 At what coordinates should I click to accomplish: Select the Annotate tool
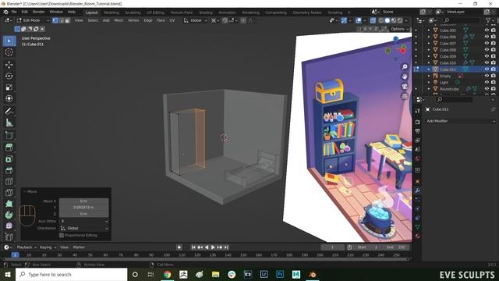9,111
